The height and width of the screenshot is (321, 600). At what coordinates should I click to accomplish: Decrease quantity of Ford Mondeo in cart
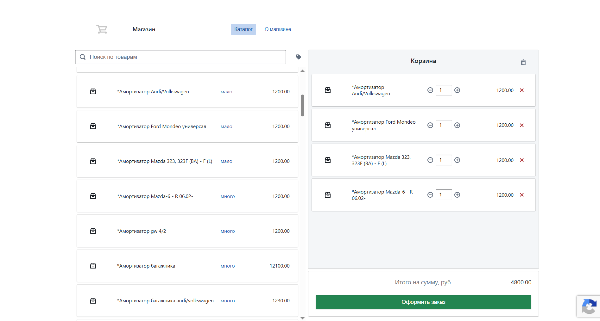430,125
